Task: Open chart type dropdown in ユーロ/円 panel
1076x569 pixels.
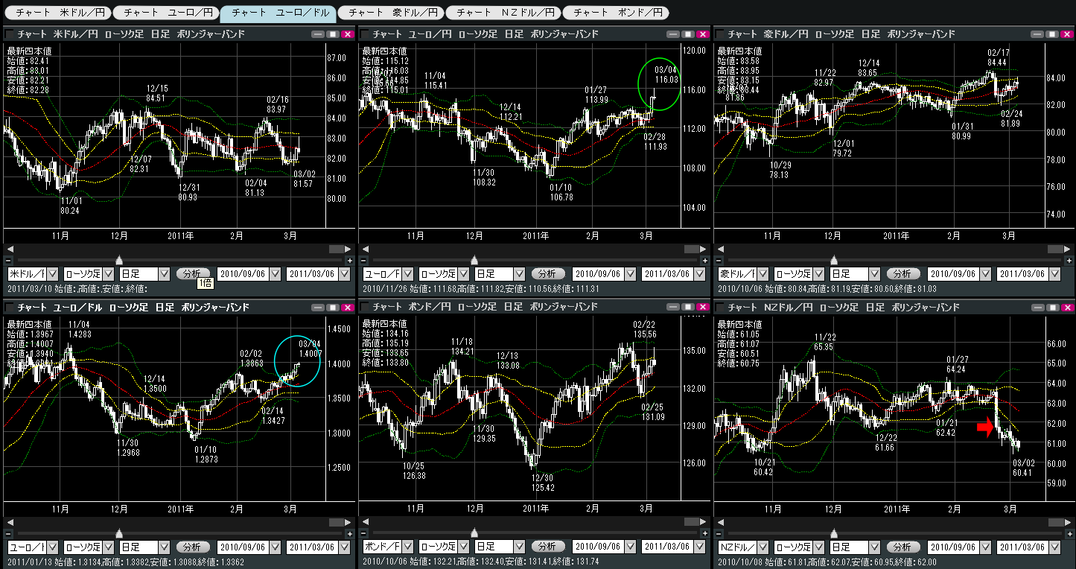Action: [x=463, y=274]
